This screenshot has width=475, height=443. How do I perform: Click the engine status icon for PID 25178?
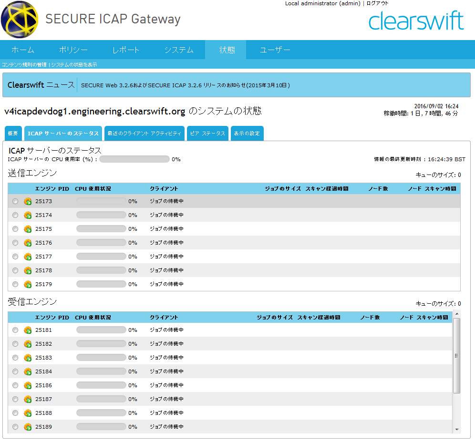pyautogui.click(x=28, y=270)
